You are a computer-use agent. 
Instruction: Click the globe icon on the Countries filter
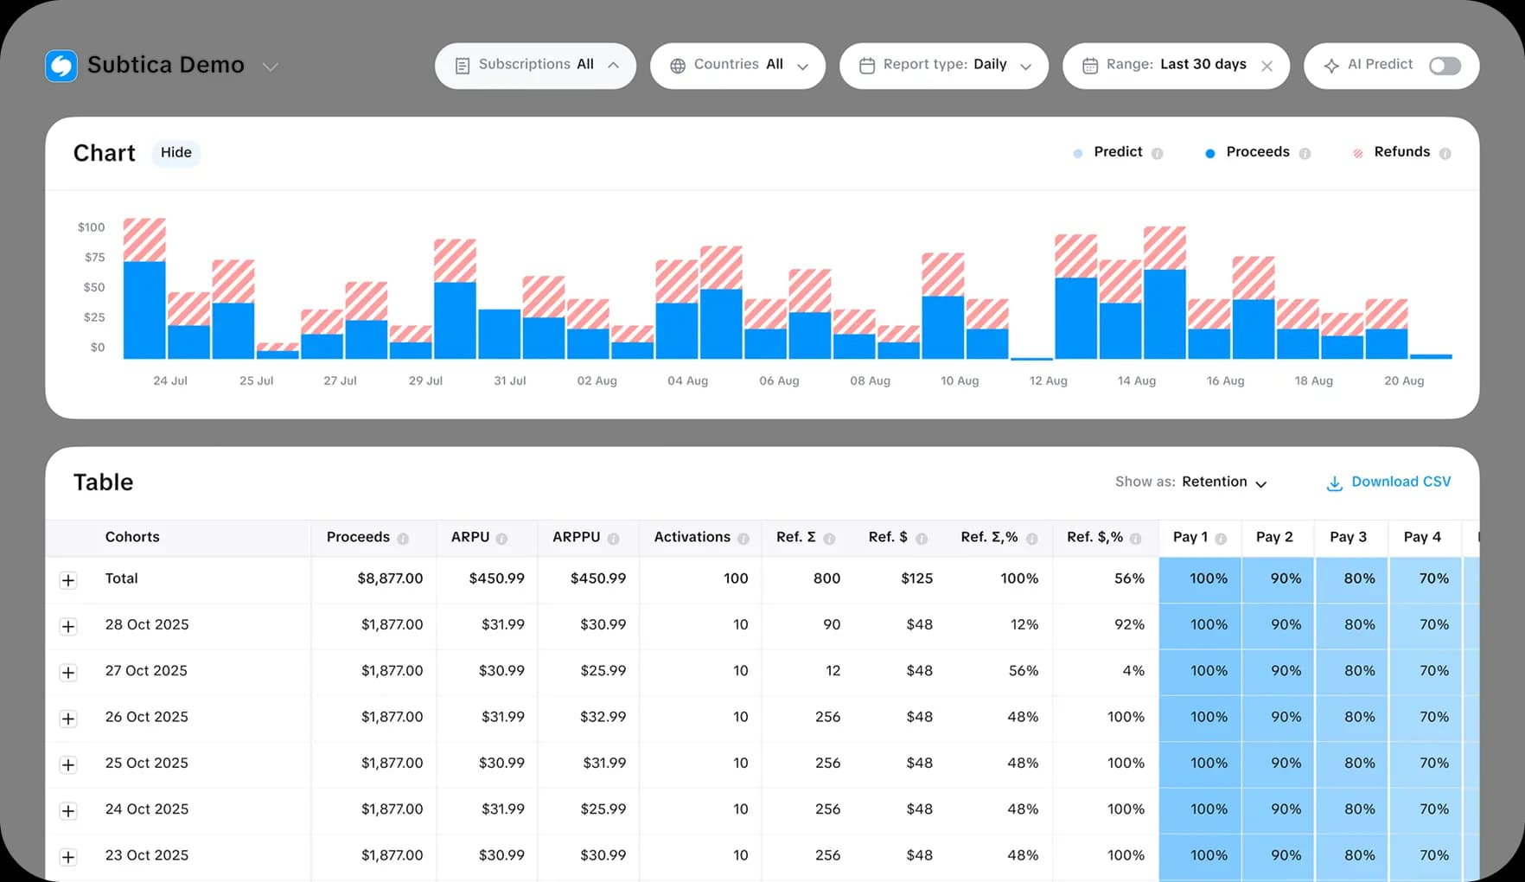(680, 65)
